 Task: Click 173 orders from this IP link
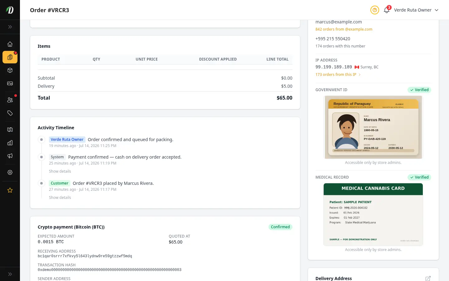click(336, 75)
